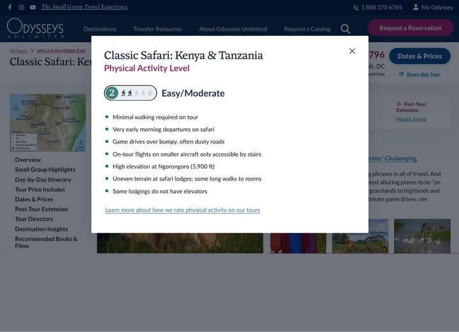Select Destination Insights in side navigation
The width and height of the screenshot is (459, 332).
pyautogui.click(x=41, y=229)
